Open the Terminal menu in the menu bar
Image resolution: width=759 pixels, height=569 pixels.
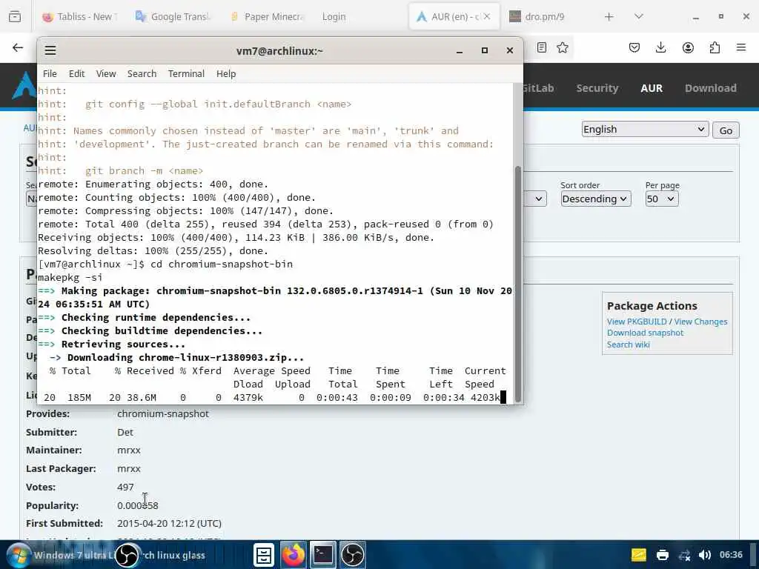186,73
